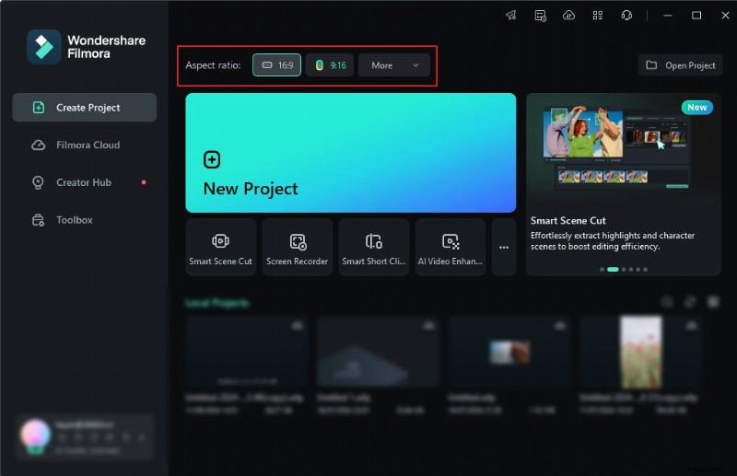Show more tools with the three dots button
The width and height of the screenshot is (737, 476).
tap(503, 247)
